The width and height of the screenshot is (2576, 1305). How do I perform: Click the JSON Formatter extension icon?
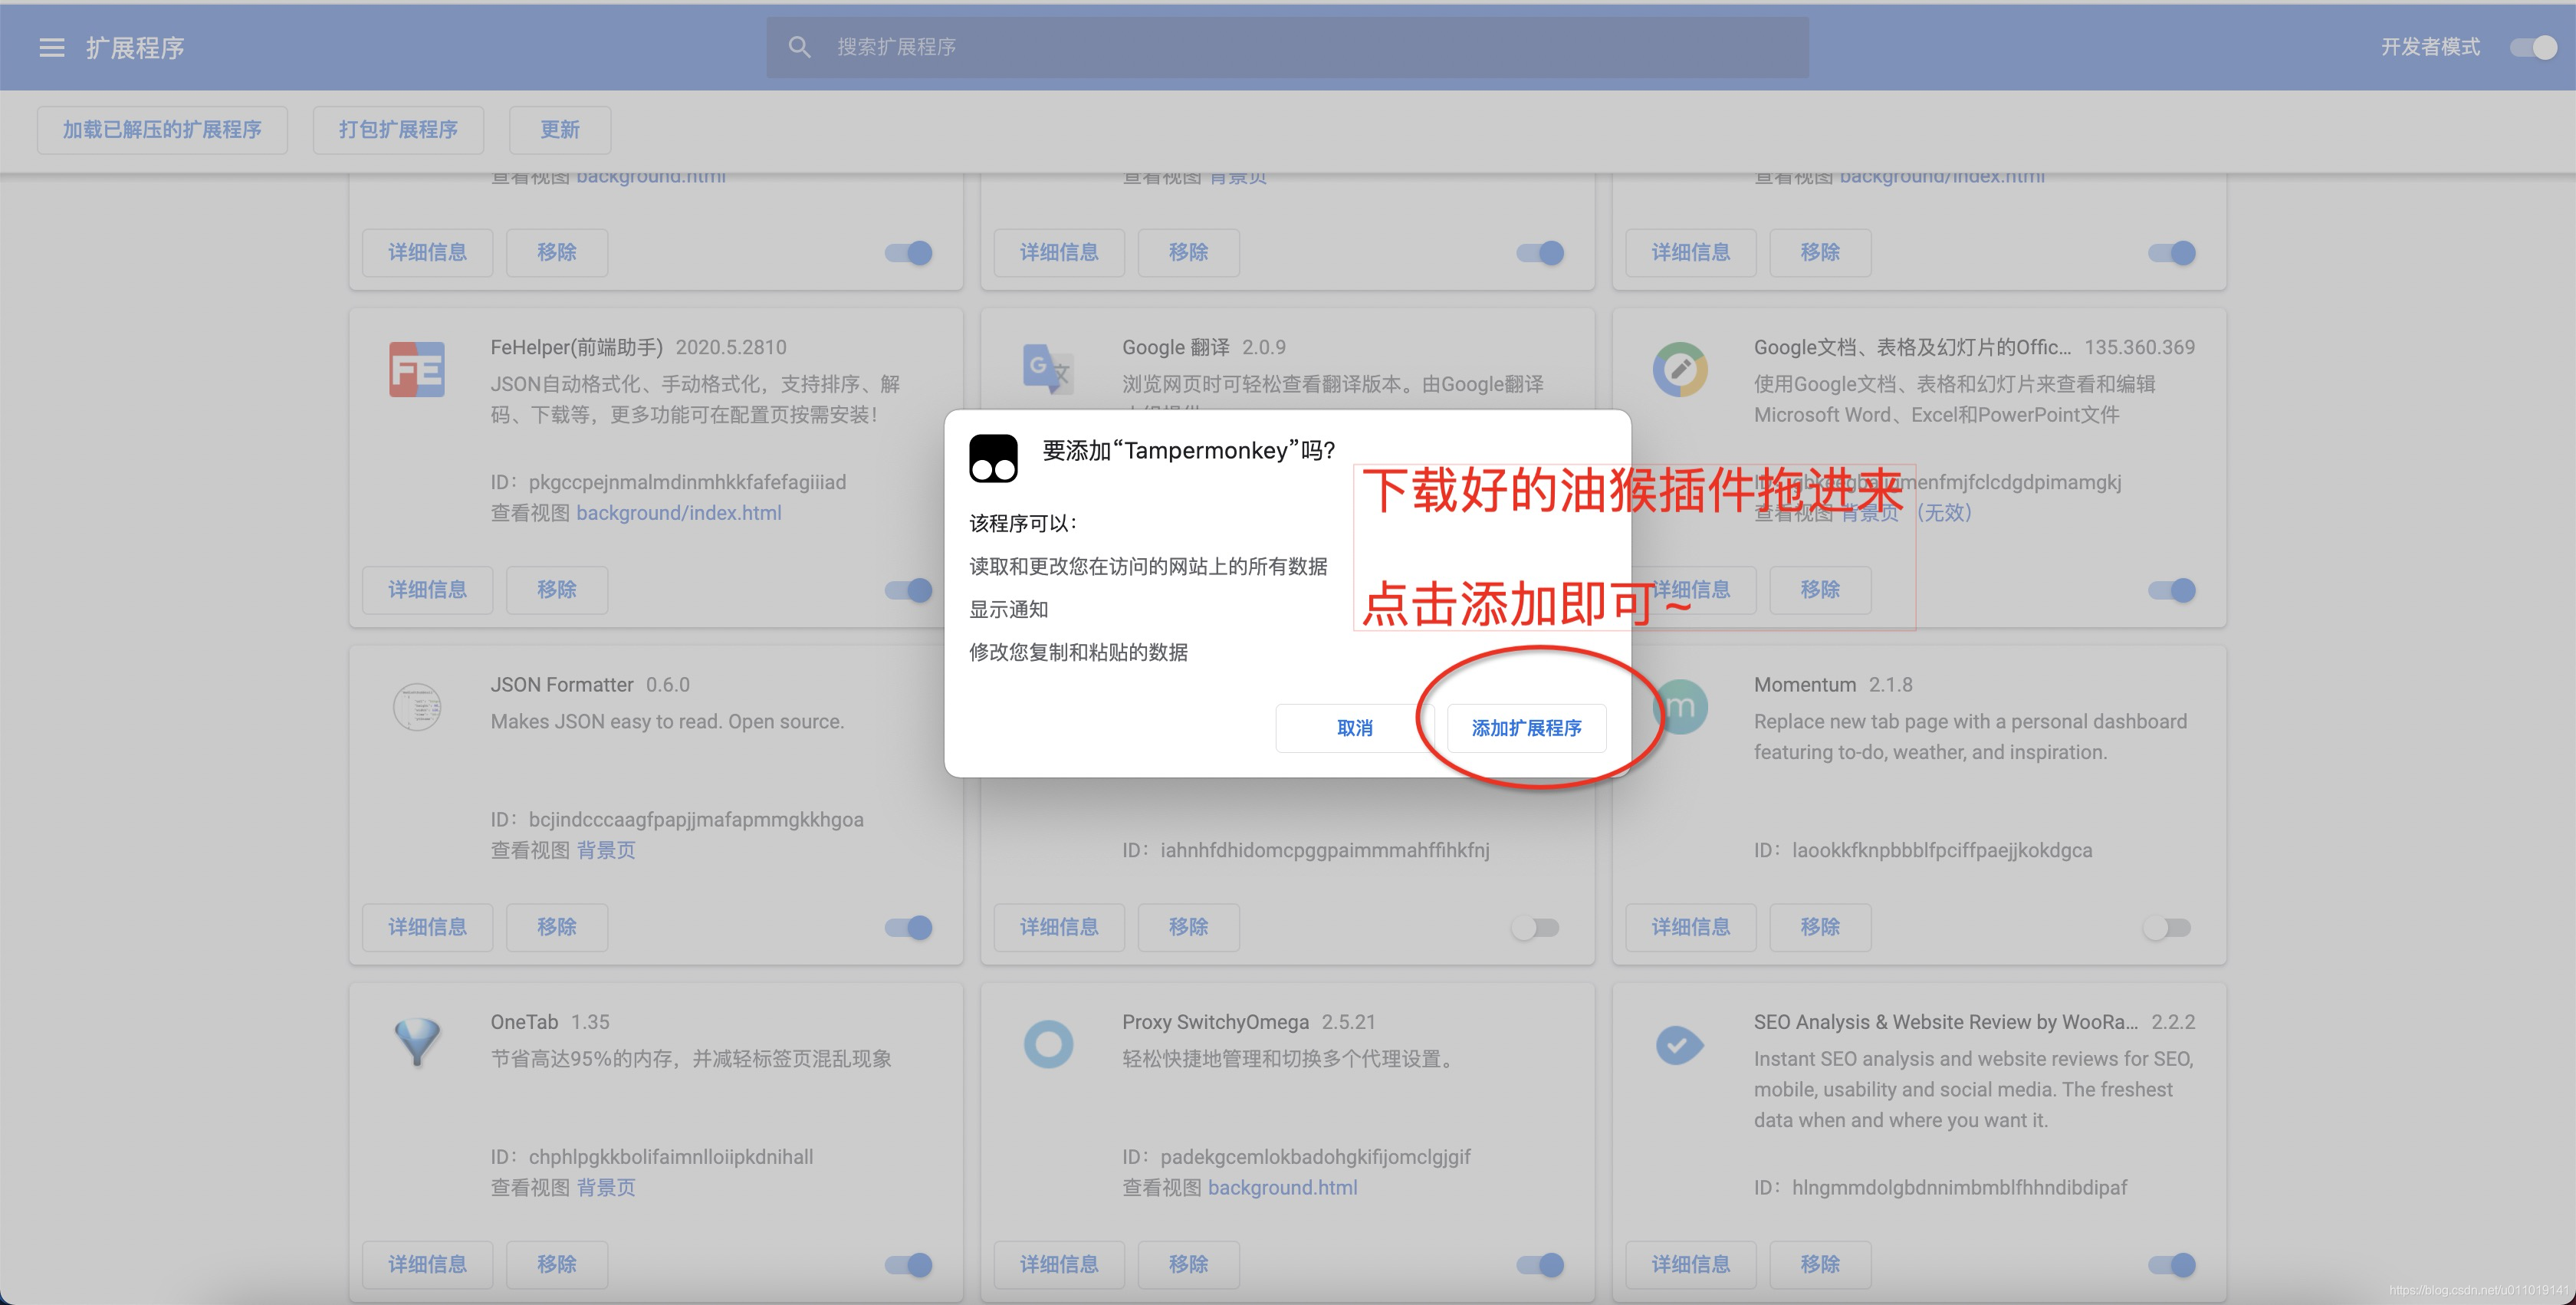point(417,707)
